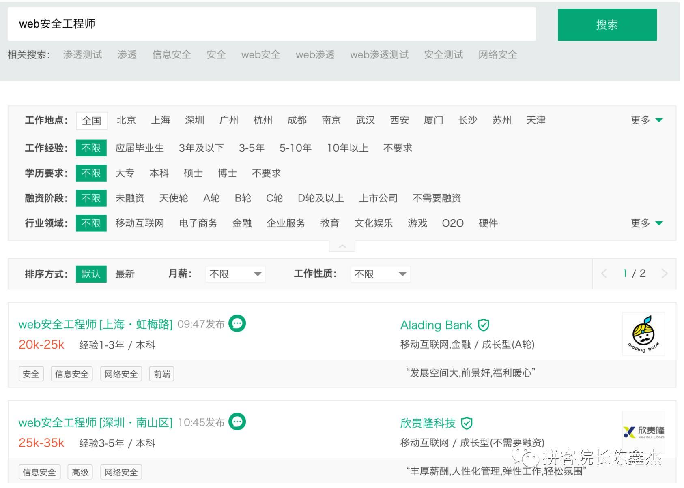Image resolution: width=684 pixels, height=488 pixels.
Task: Sort results by 最新
Action: click(x=125, y=274)
